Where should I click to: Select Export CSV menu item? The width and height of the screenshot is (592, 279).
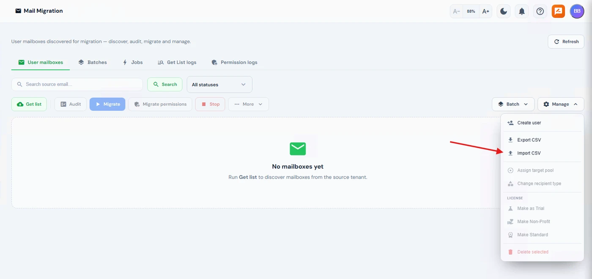pyautogui.click(x=543, y=140)
